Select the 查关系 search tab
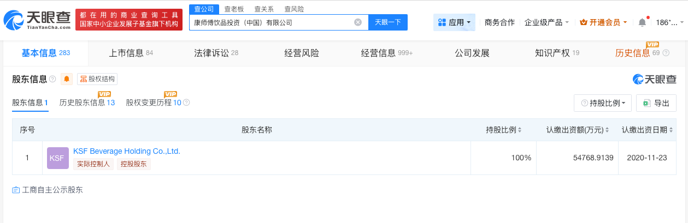This screenshot has width=688, height=223. tap(264, 9)
